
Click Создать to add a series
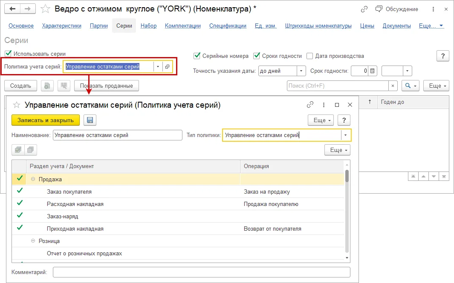tap(20, 86)
